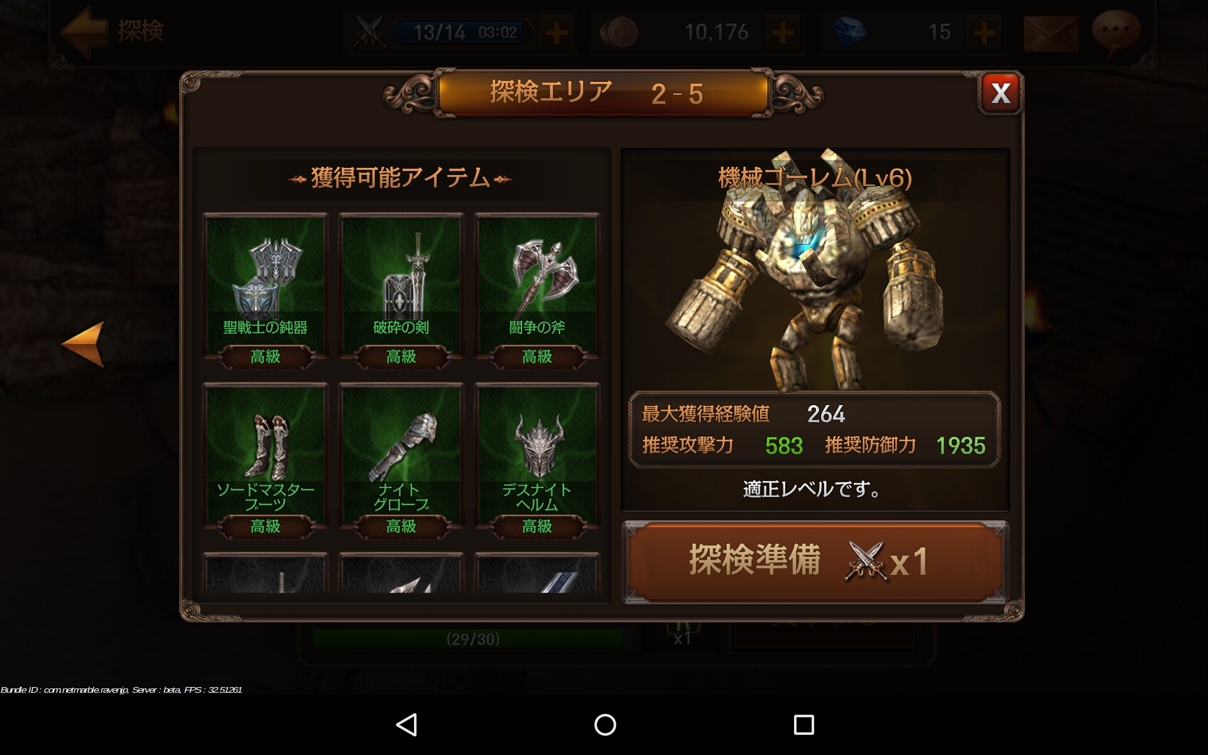Tap the Android home circle button
This screenshot has height=755, width=1208.
tap(605, 724)
